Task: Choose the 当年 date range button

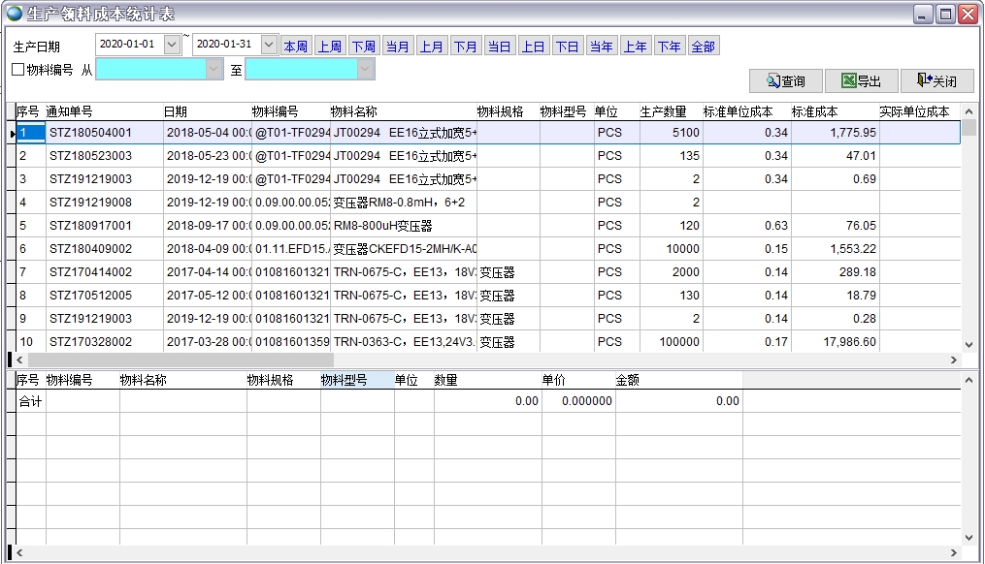Action: pos(601,47)
